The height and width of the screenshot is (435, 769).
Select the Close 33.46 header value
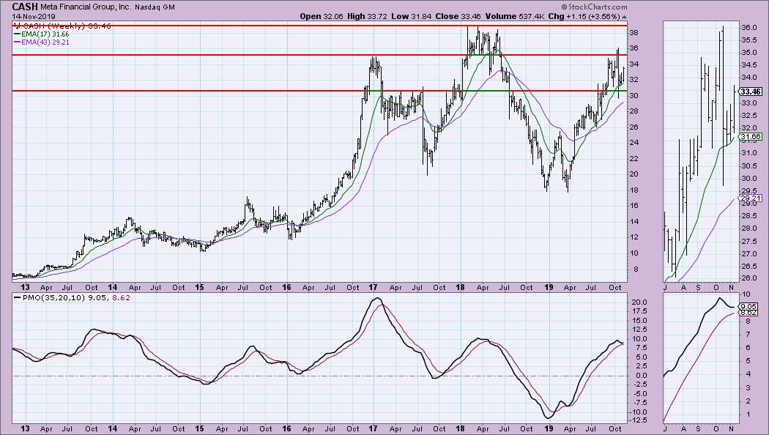(x=458, y=16)
